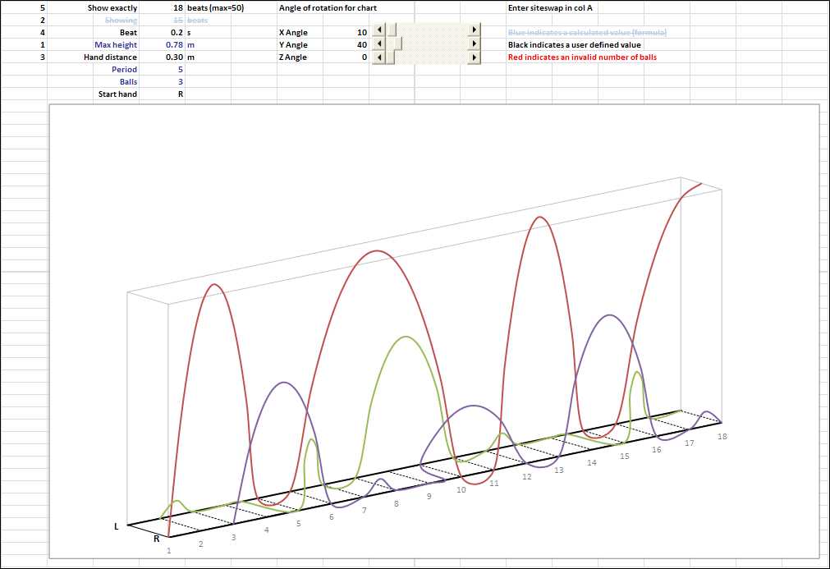Click the Z Angle scrollbar thumb
Screen dimensions: 830x569
pos(390,57)
